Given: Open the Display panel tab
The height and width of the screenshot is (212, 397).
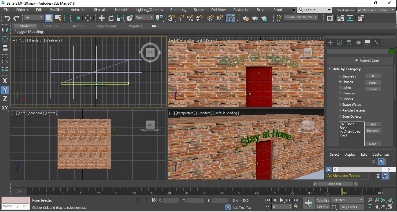Looking at the screenshot, I should (367, 43).
